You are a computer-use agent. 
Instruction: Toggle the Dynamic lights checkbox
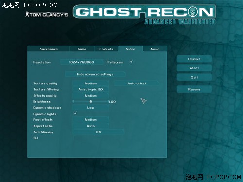pos(75,113)
